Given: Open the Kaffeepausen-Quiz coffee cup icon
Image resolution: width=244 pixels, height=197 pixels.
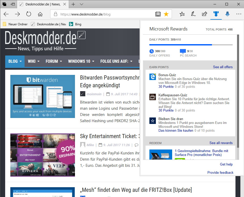Looking at the screenshot, I should click(x=152, y=97).
